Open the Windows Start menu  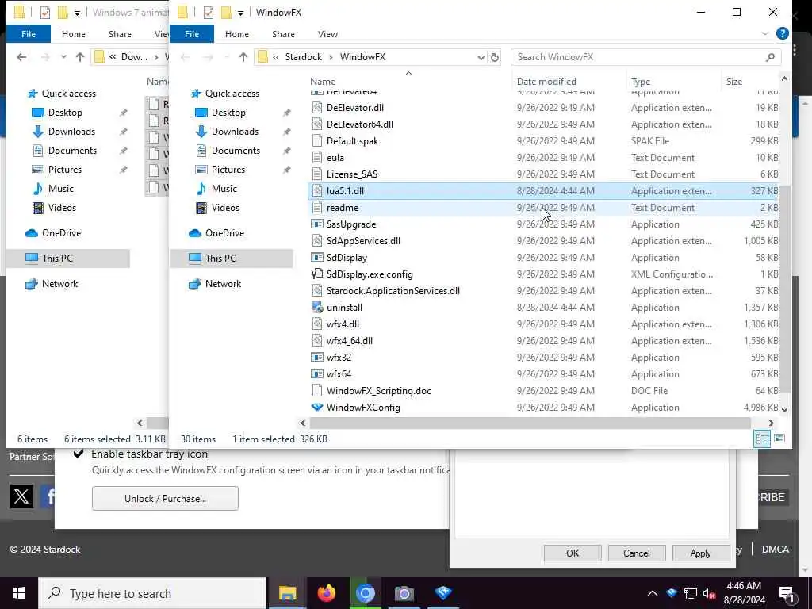(19, 593)
